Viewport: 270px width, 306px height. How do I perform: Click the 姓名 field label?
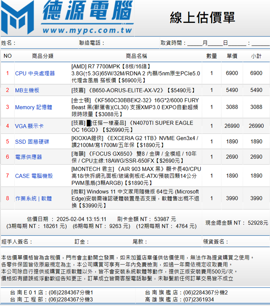pos(8,43)
